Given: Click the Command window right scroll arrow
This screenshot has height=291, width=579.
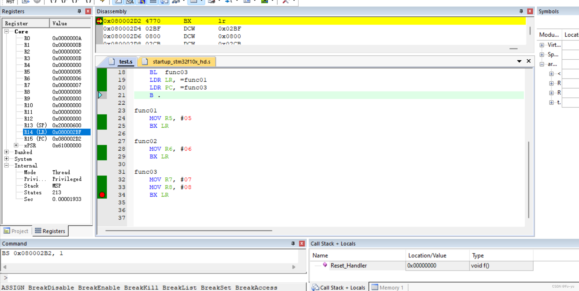Looking at the screenshot, I should point(294,267).
